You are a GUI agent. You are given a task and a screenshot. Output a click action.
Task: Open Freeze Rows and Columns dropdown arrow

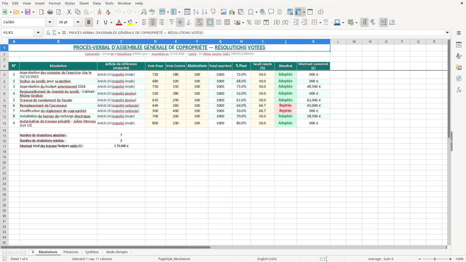[304, 12]
